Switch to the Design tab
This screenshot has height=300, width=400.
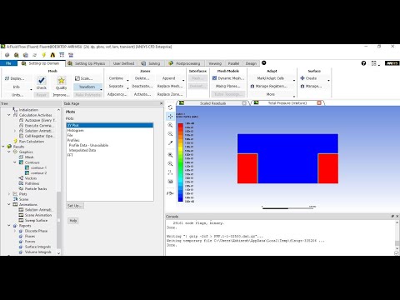[x=251, y=63]
